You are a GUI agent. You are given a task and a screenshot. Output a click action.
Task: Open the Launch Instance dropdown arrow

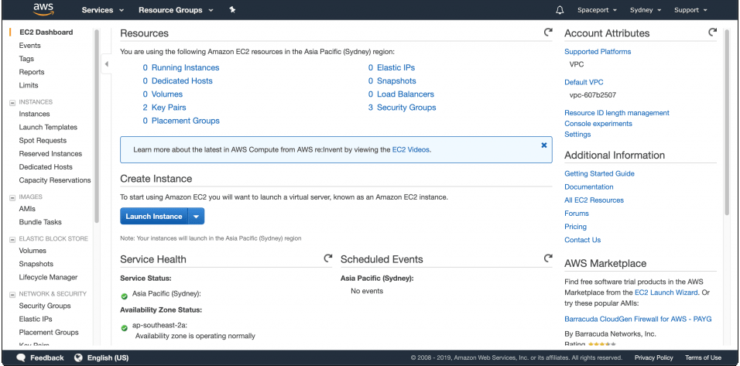[196, 216]
